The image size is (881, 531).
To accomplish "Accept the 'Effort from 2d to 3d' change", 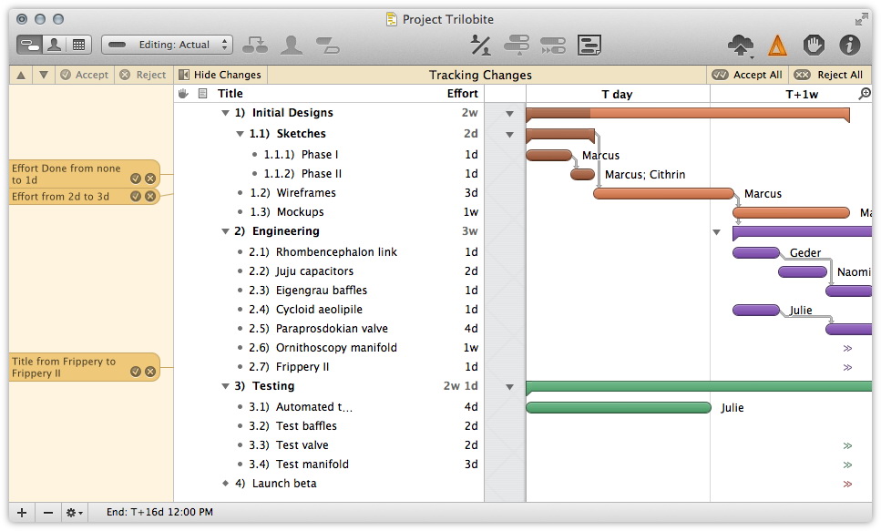I will [136, 196].
